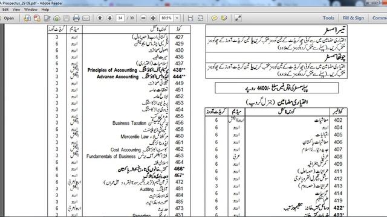Open the Fill & Sign pane
Screen dimensions: 387x217
click(x=353, y=18)
